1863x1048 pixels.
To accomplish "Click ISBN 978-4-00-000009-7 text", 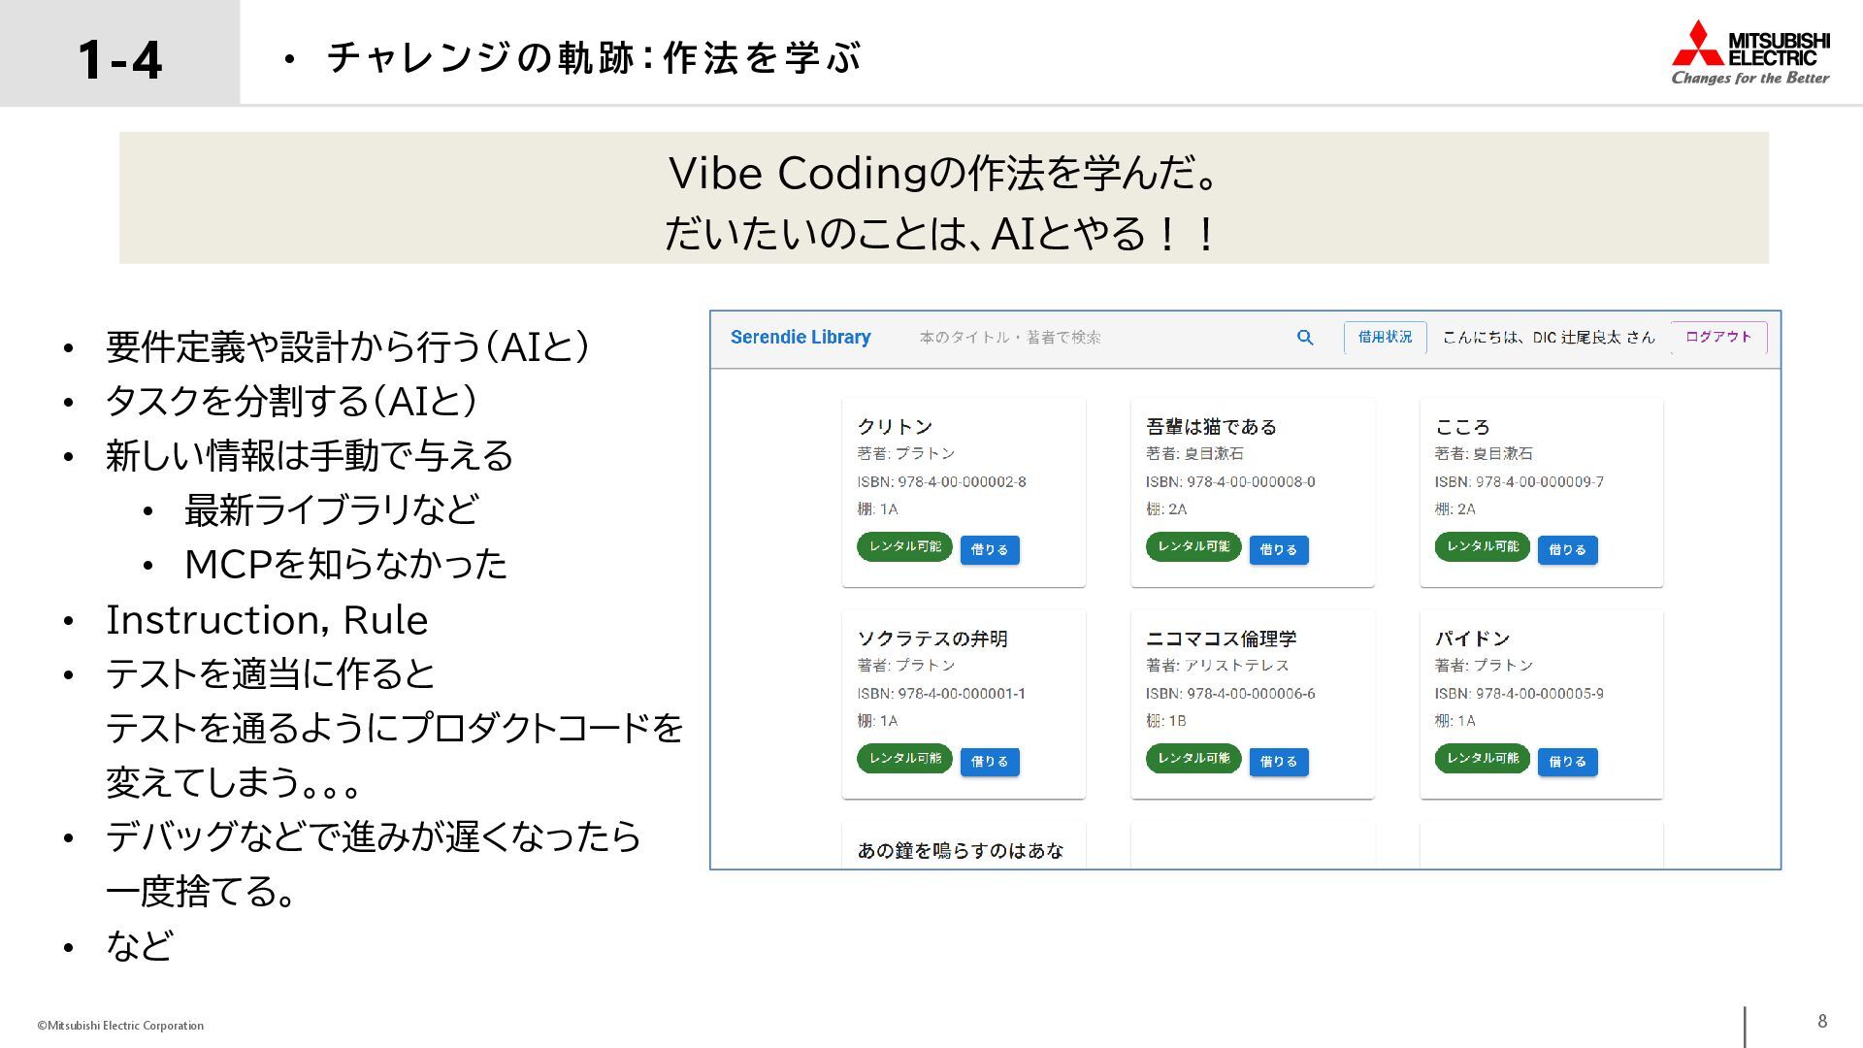I will point(1520,481).
